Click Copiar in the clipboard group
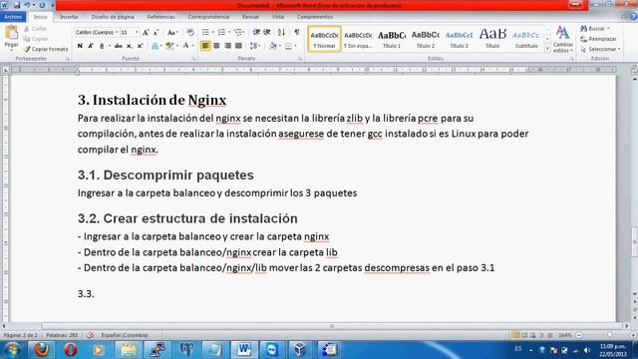 (36, 39)
